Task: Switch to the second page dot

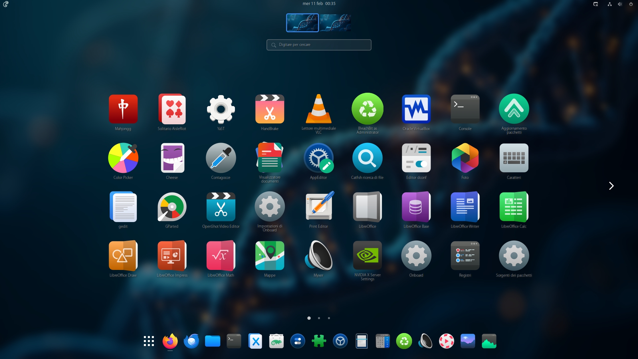Action: pos(319,318)
